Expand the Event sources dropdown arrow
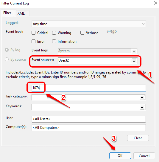Image resolution: width=159 pixels, height=162 pixels. [134, 61]
